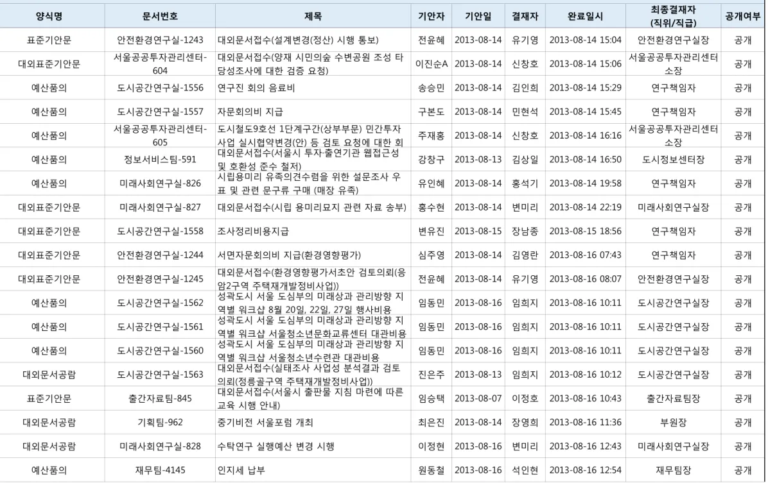This screenshot has width=768, height=483.
Task: Click the 양식명 column header
Action: point(49,16)
